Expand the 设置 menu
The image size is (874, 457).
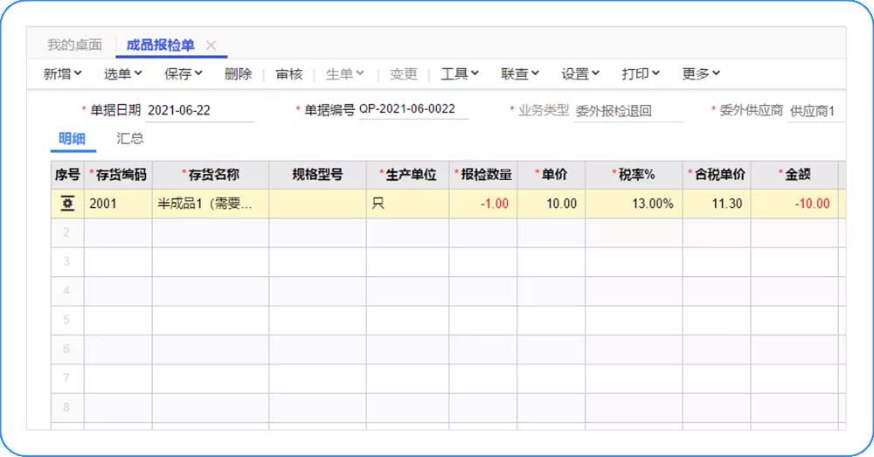[x=580, y=73]
